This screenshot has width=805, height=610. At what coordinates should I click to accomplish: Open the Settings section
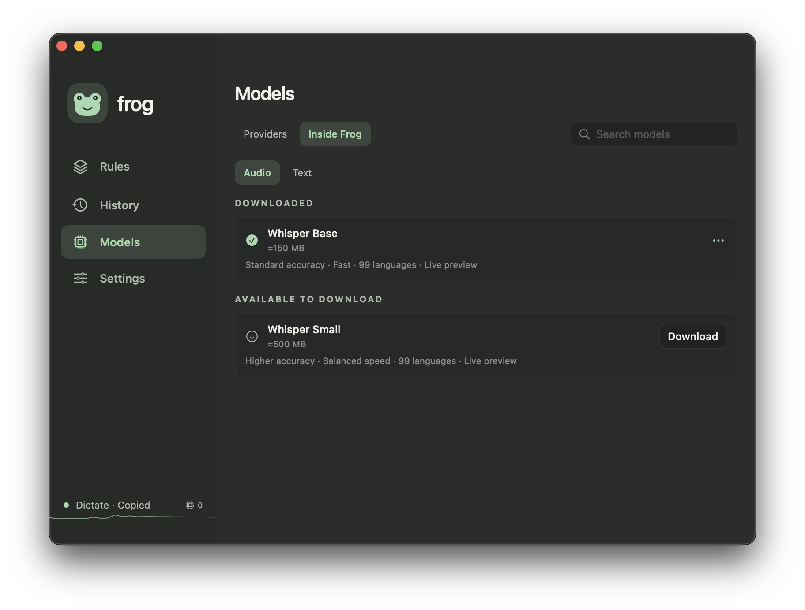click(x=133, y=278)
